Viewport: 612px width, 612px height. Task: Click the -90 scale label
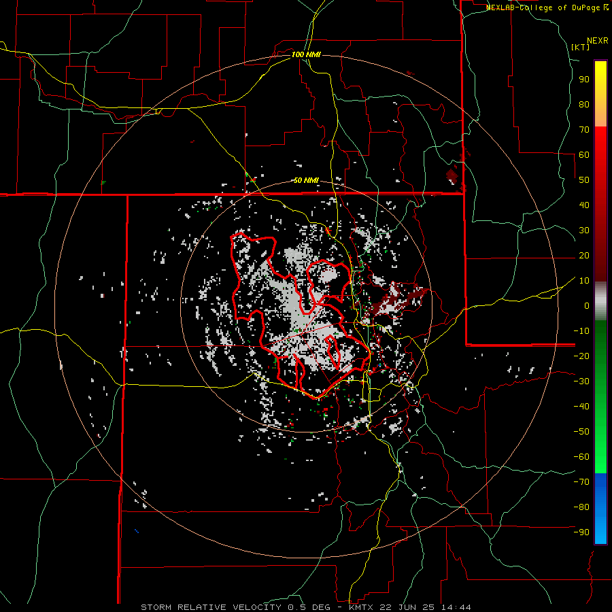[581, 532]
